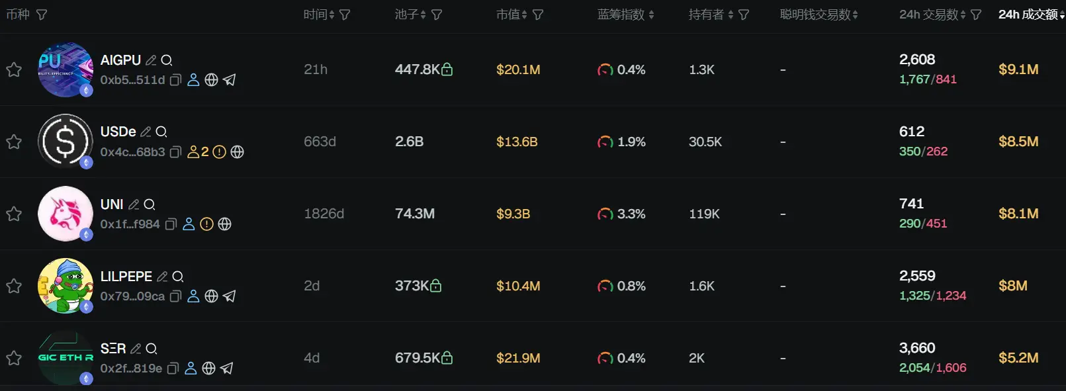1066x391 pixels.
Task: Toggle the star for USDe row
Action: pos(14,142)
